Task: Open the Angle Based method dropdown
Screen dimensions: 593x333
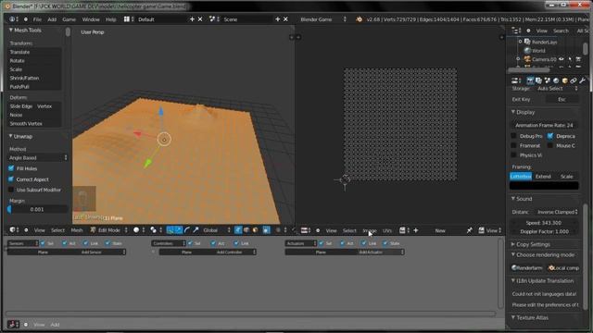Action: pyautogui.click(x=37, y=158)
